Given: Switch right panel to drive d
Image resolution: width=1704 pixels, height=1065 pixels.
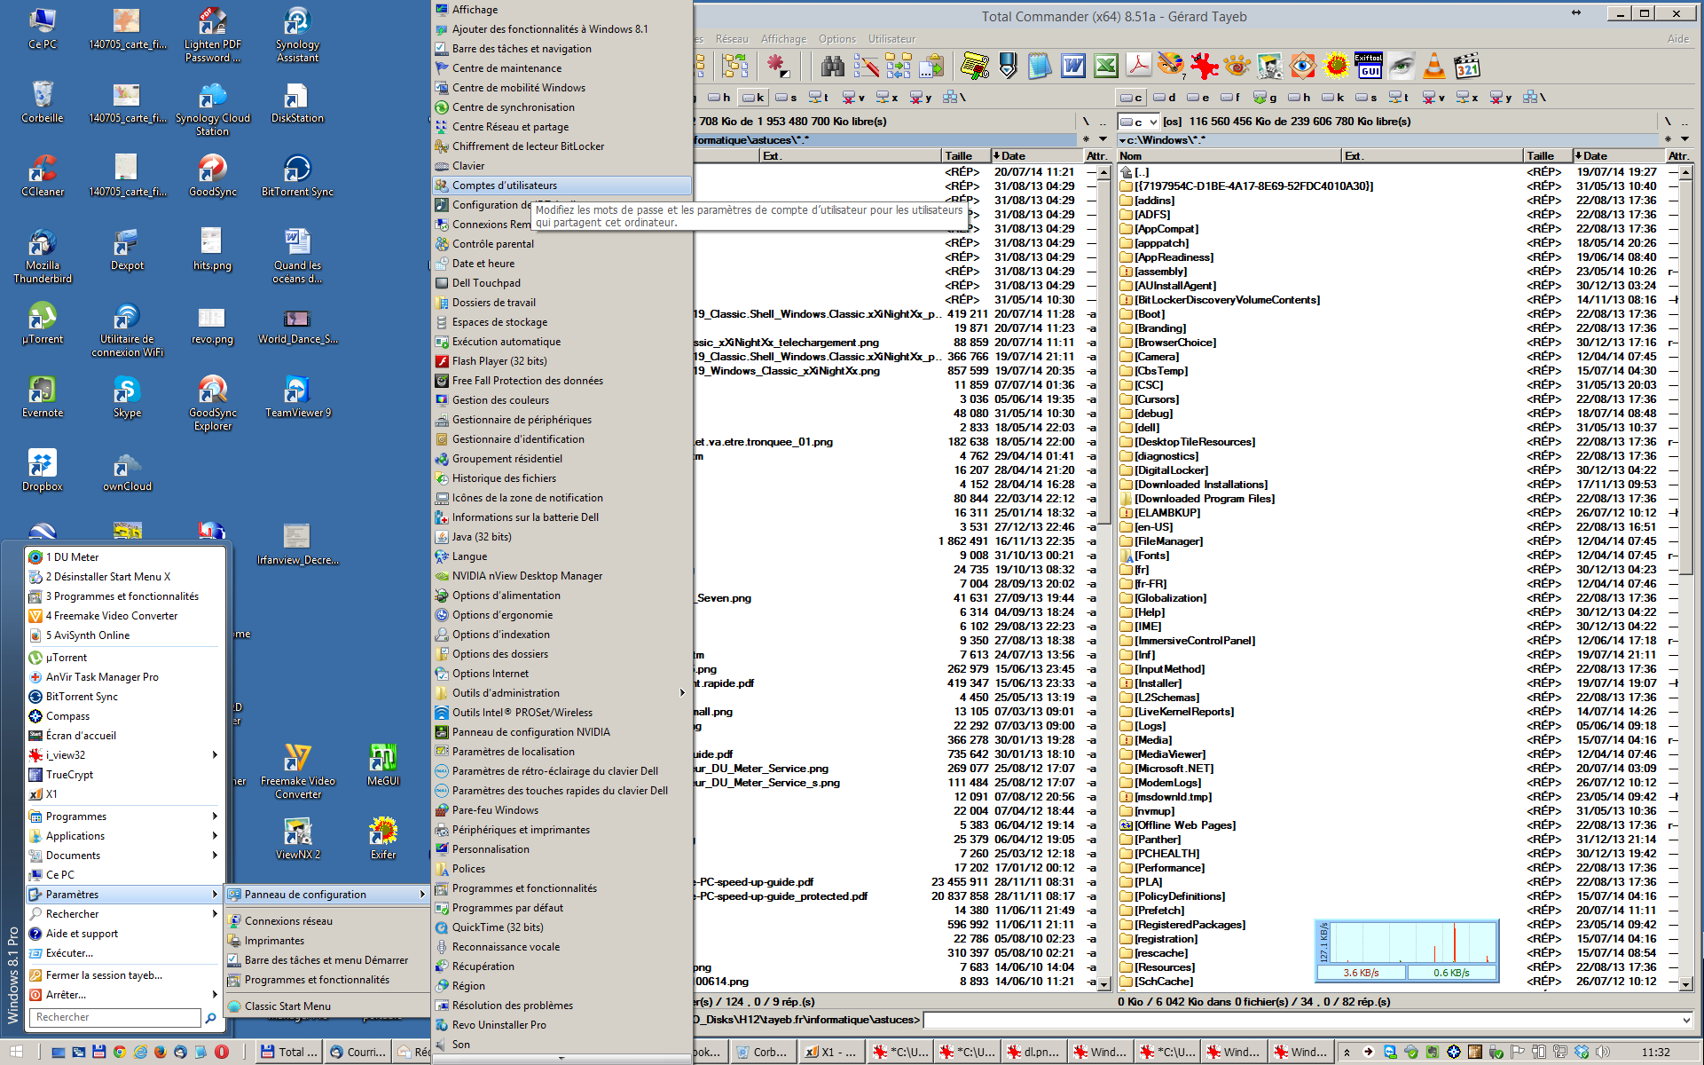Looking at the screenshot, I should 1165,98.
